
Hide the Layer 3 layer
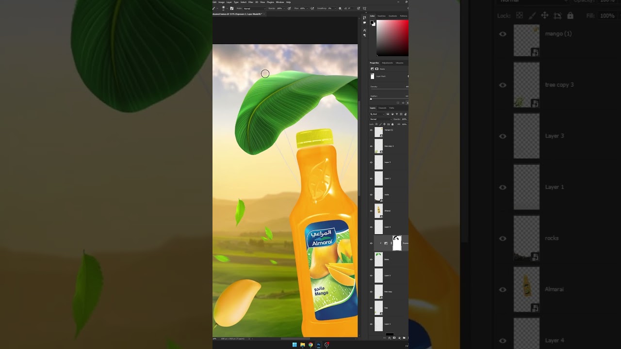371,162
